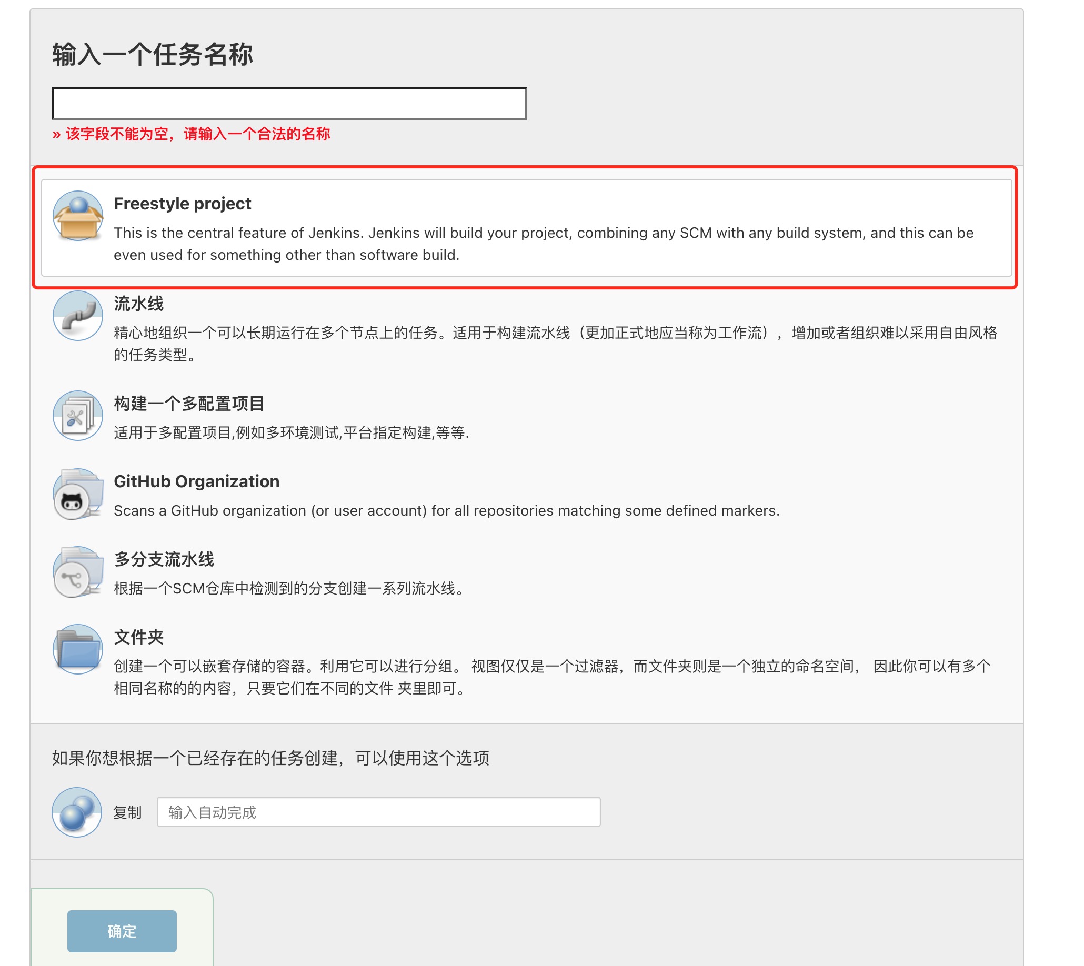Select the 多分支流水线 title
Image resolution: width=1084 pixels, height=966 pixels.
164,559
